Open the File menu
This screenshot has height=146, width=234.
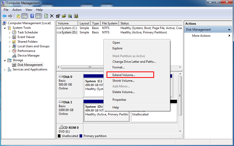[6, 10]
